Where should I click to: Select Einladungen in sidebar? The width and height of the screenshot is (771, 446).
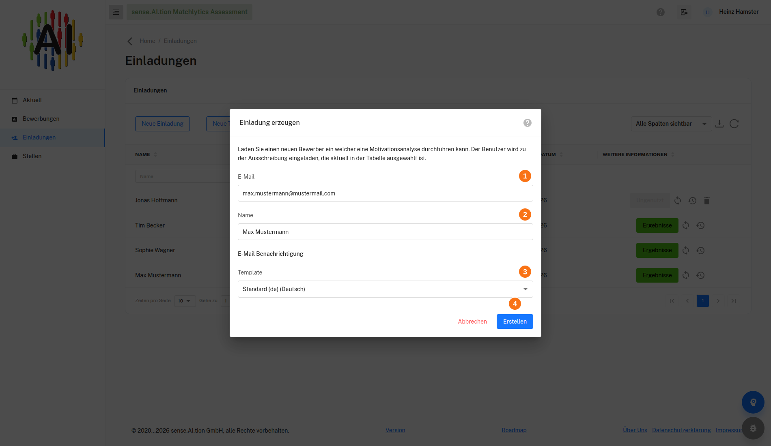tap(52, 137)
